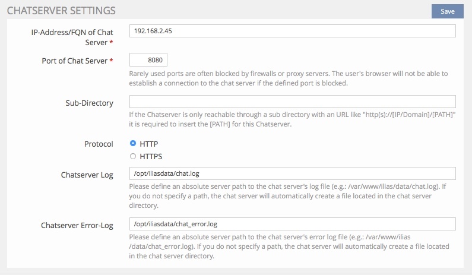The width and height of the screenshot is (472, 275).
Task: Click into the empty Sub-Directory input
Action: click(292, 102)
